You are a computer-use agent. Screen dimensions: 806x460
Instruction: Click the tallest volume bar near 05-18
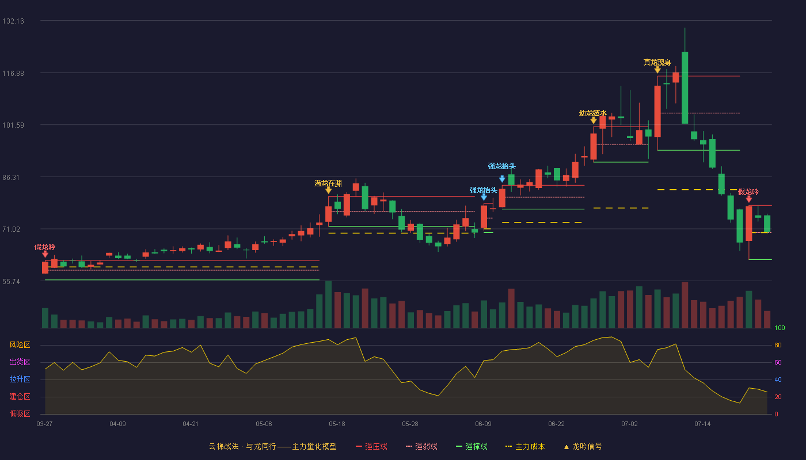coord(328,304)
